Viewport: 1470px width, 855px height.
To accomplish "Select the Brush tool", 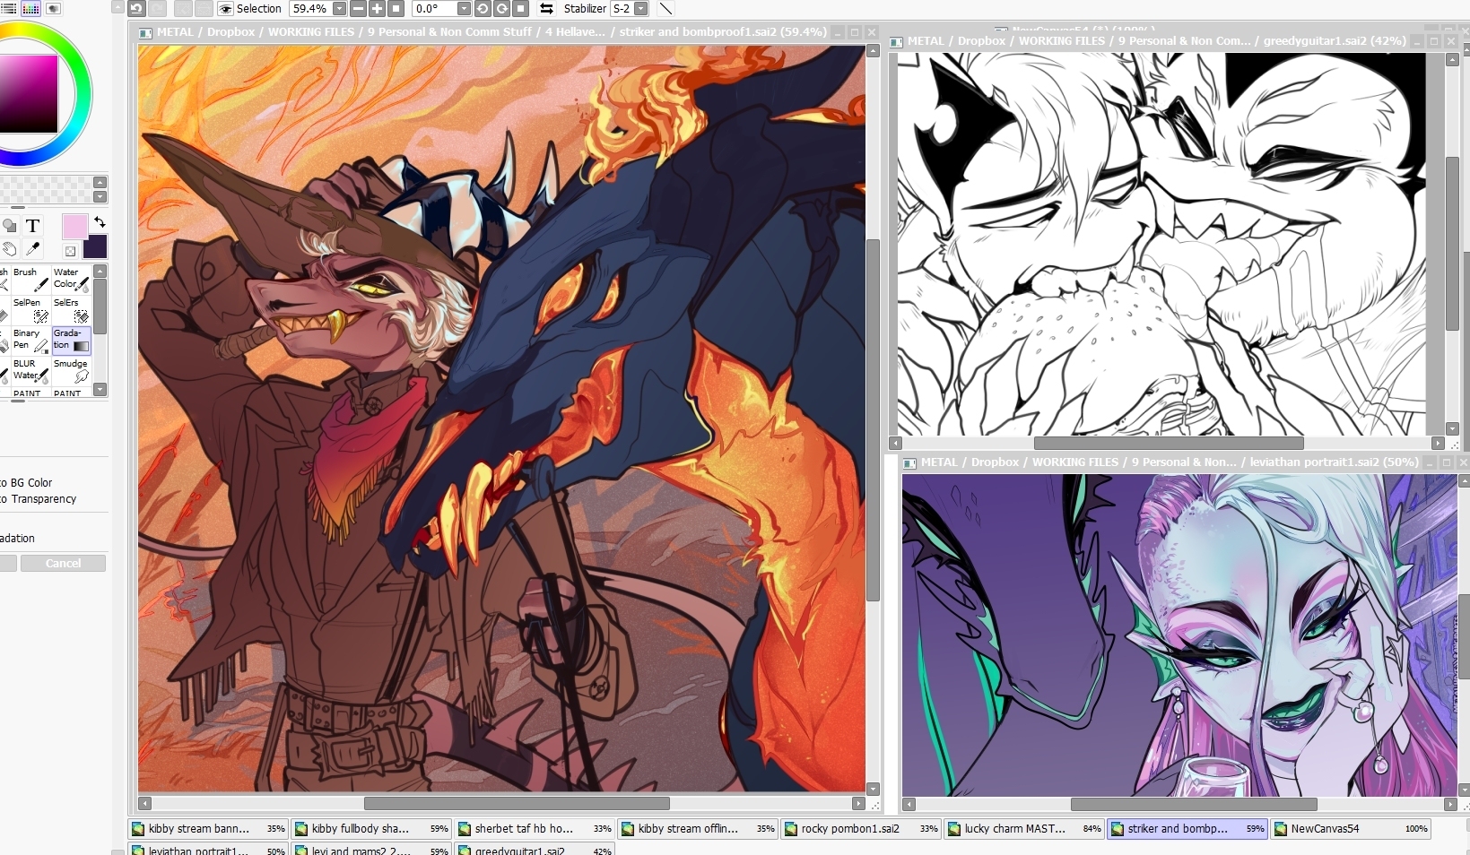I will point(30,279).
